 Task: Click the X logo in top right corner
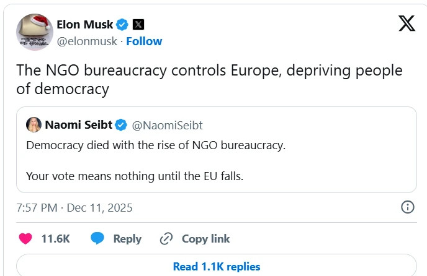pos(407,24)
